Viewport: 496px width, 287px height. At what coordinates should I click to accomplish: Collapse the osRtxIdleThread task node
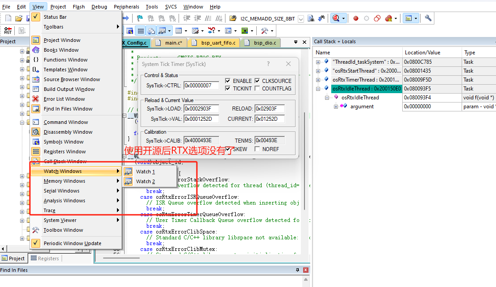[318, 89]
